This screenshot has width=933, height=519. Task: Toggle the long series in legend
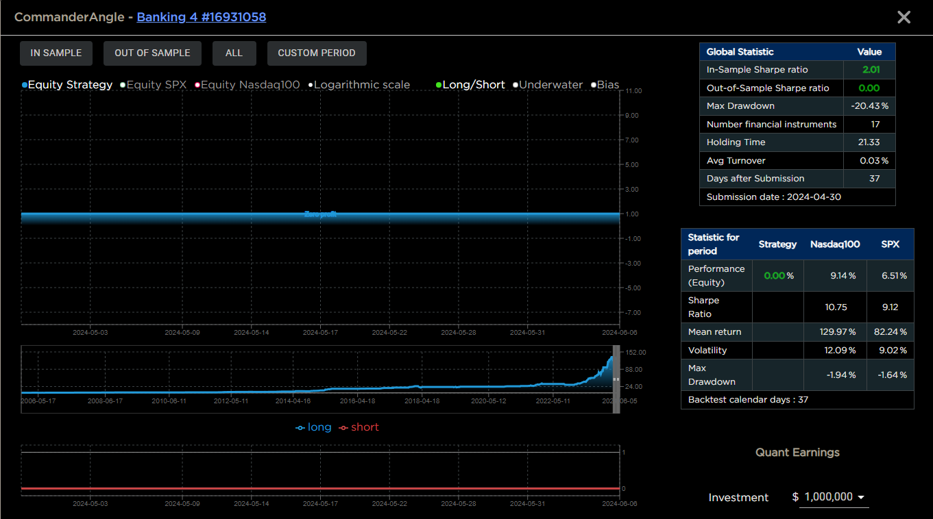(313, 427)
